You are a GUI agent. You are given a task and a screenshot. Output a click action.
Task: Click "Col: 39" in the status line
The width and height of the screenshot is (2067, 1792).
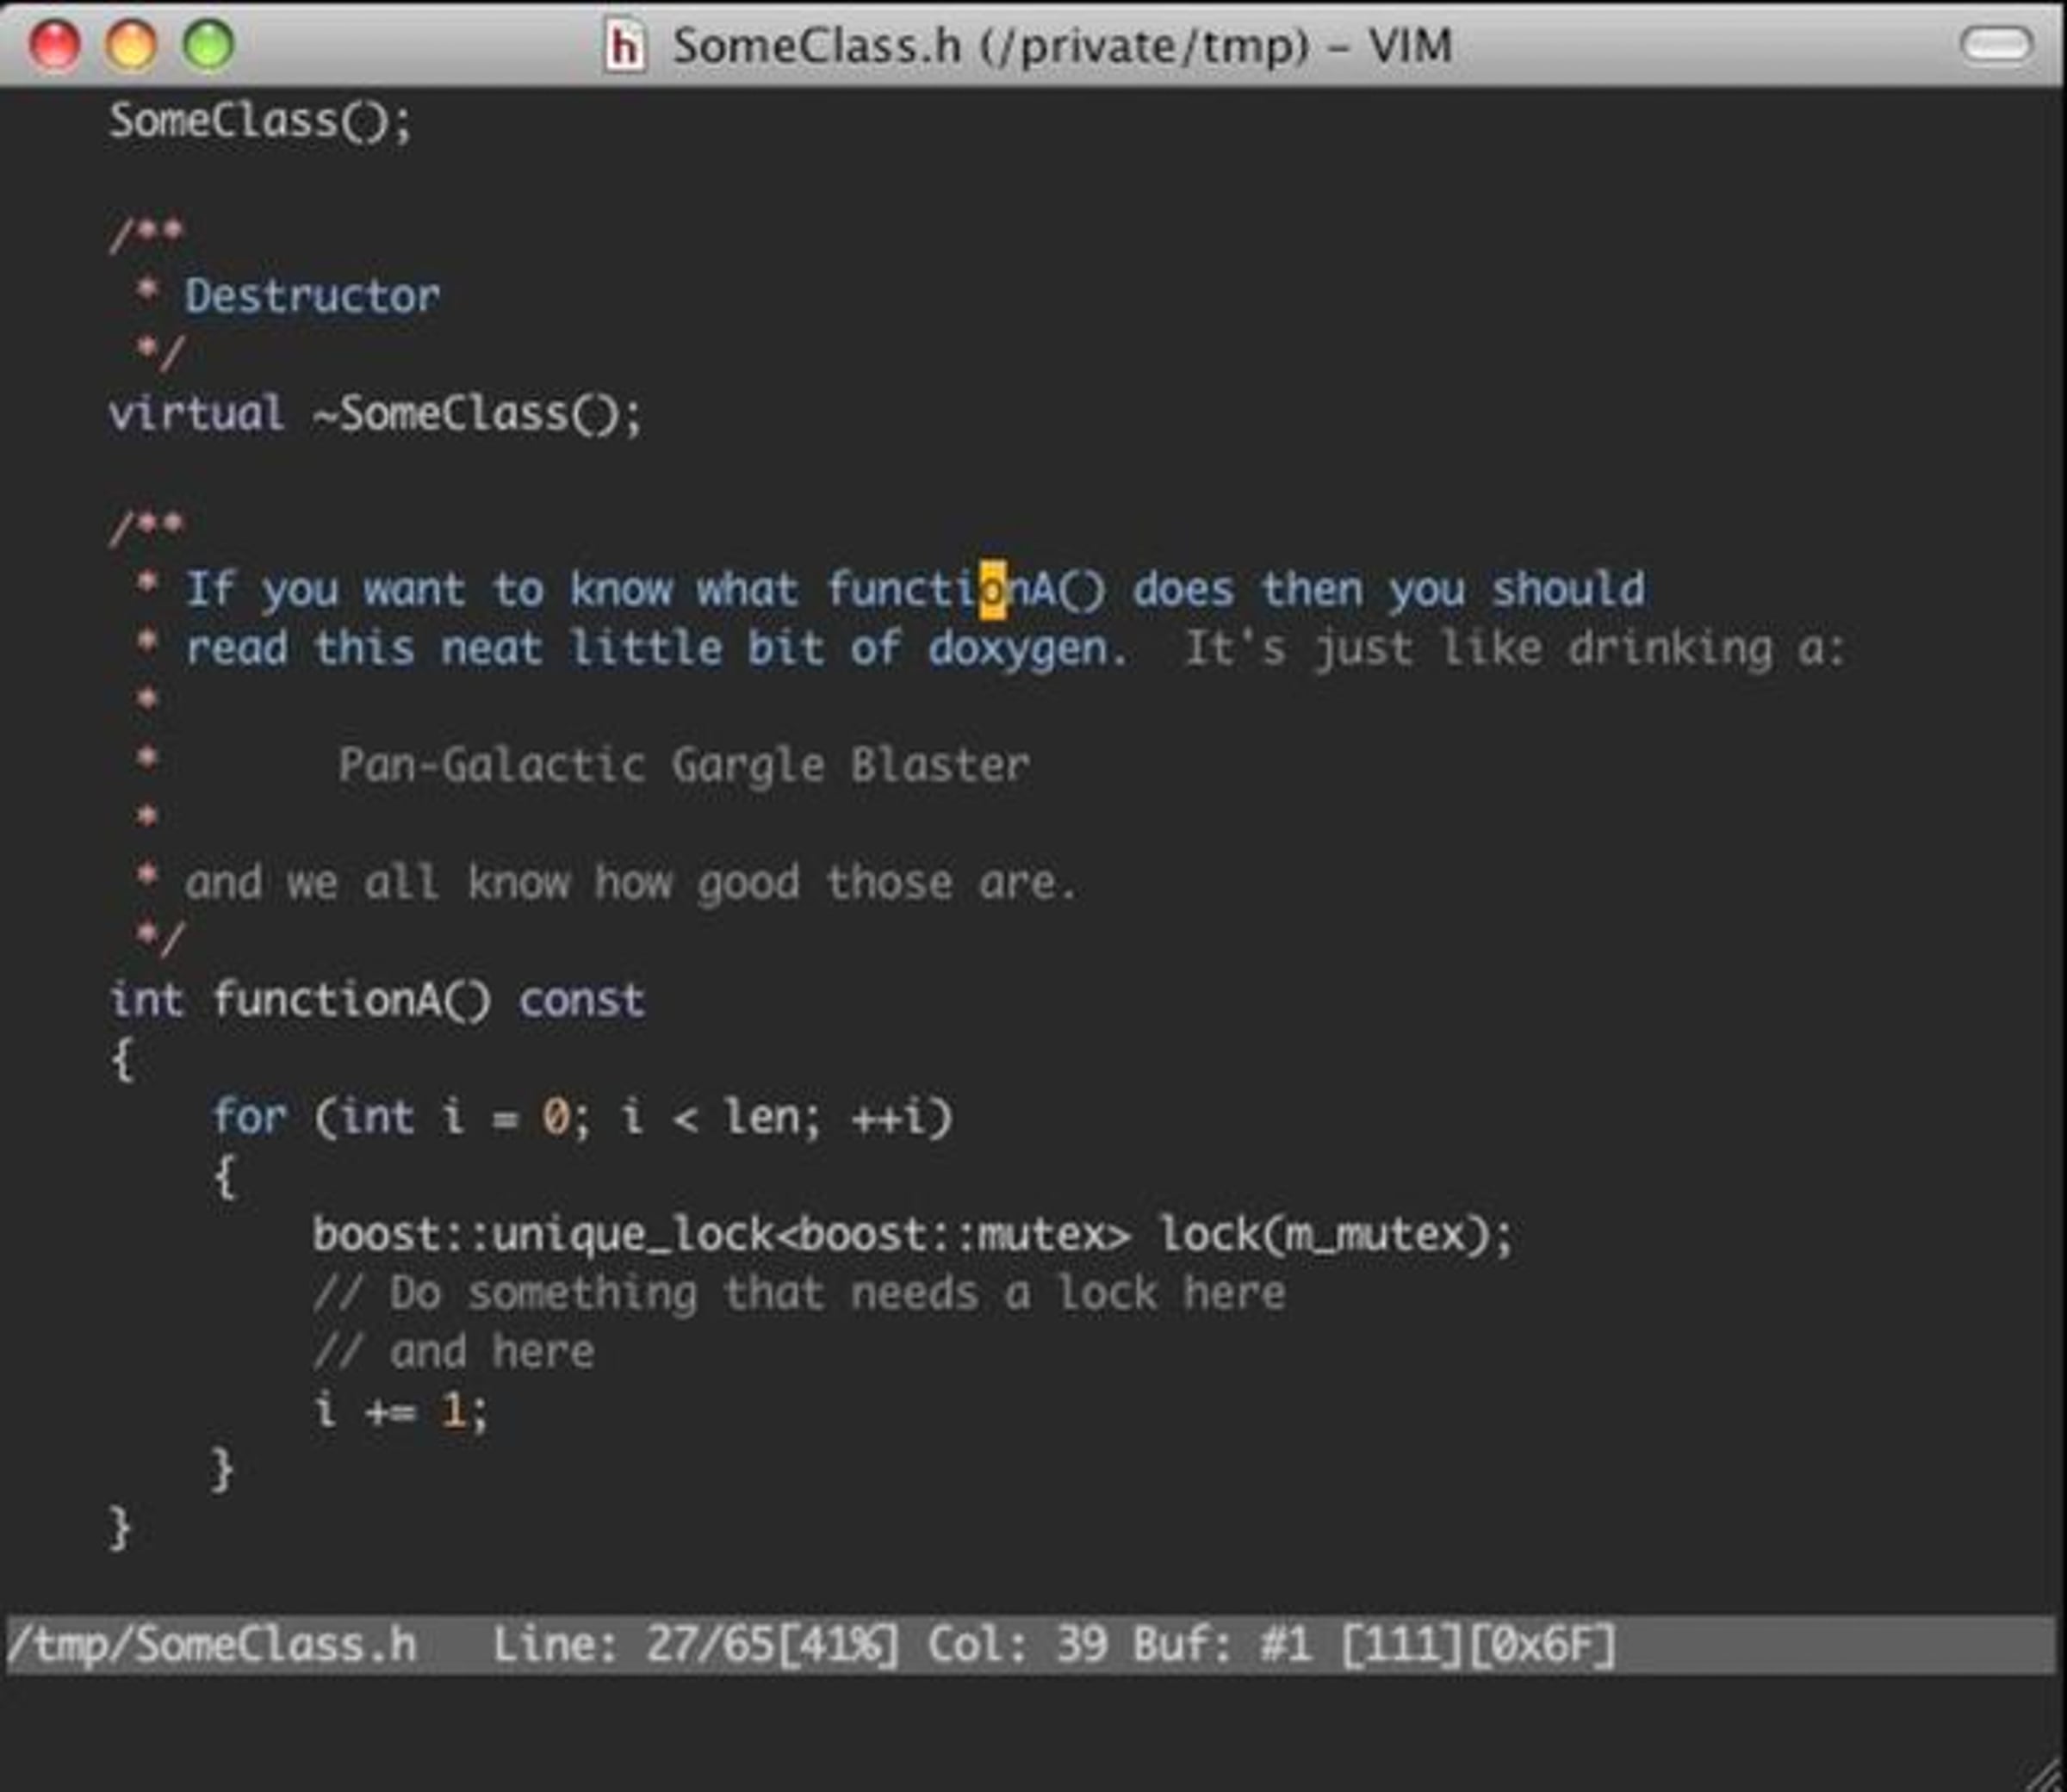pos(1018,1646)
